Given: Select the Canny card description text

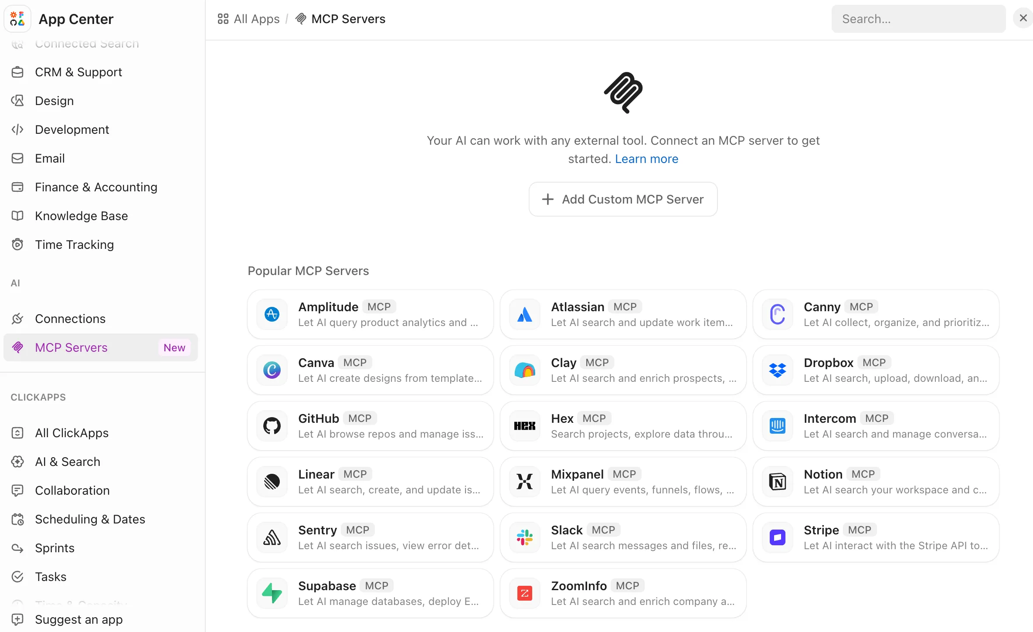Looking at the screenshot, I should [897, 323].
